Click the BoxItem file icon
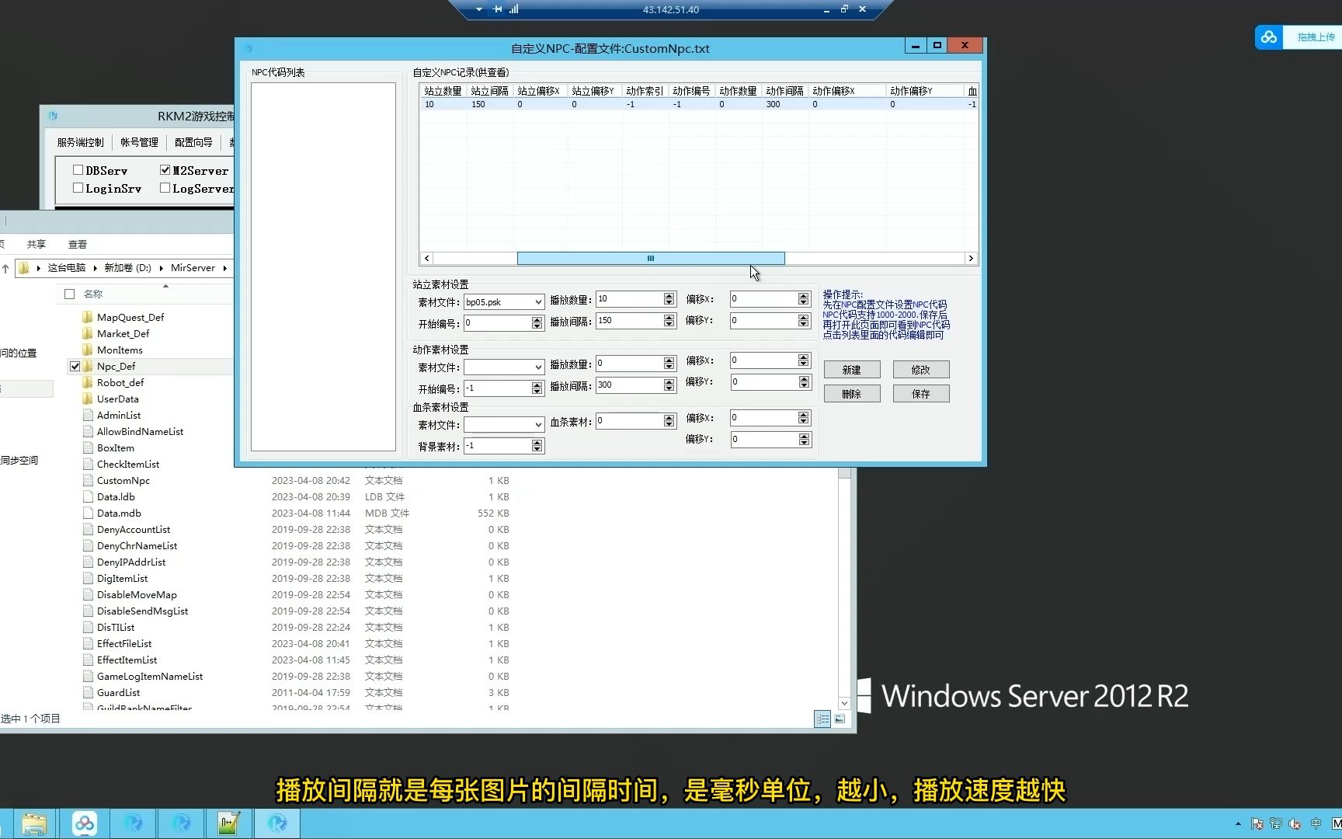This screenshot has width=1342, height=839. click(88, 447)
